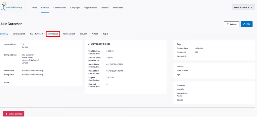Screen dimensions: 257x117
Task: Click the blue Edit button
Action: 246,24
